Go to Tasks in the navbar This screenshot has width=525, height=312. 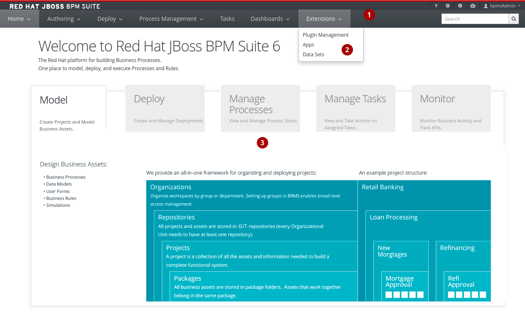tap(227, 19)
